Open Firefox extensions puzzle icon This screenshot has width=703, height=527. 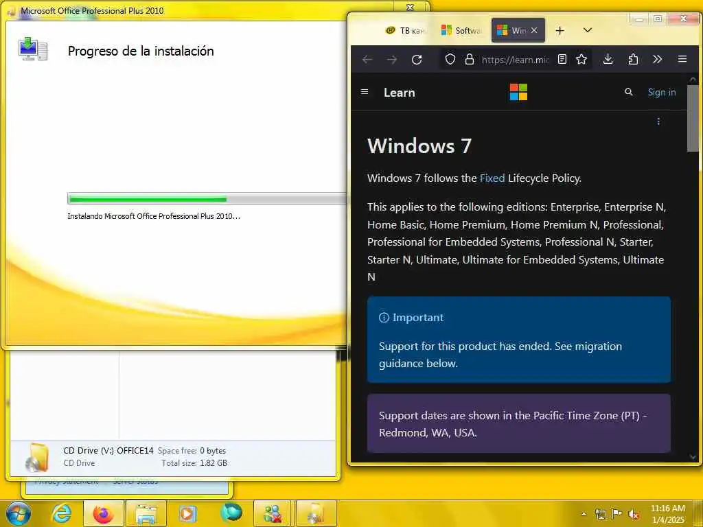[633, 59]
